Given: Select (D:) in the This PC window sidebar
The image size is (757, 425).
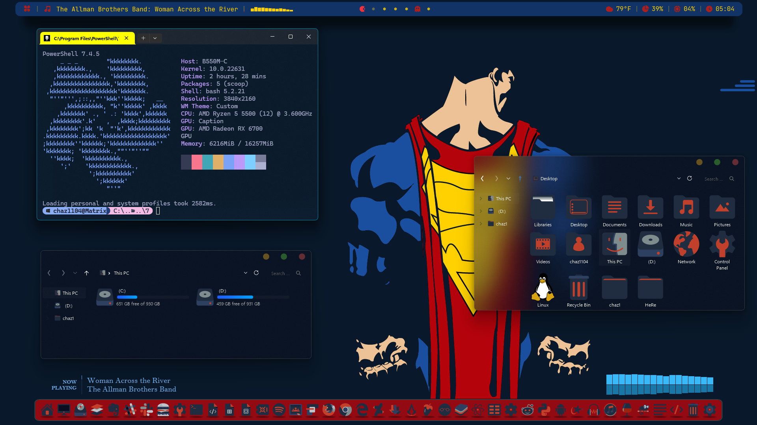Looking at the screenshot, I should click(x=65, y=306).
